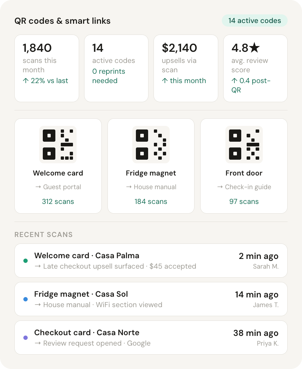The height and width of the screenshot is (369, 302).
Task: Click the 0 reprints needed text
Action: 109,76
